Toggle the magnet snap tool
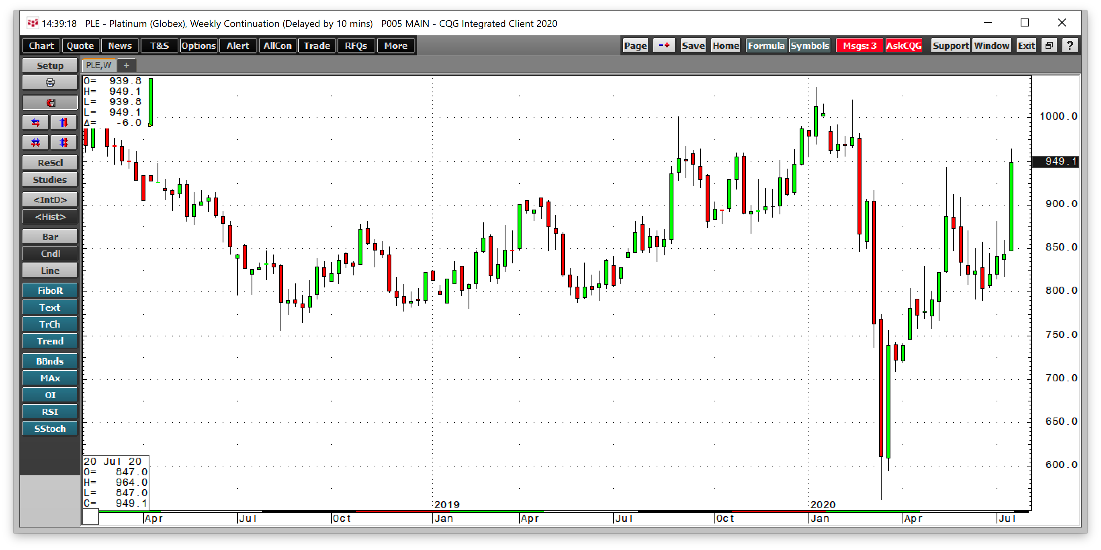The height and width of the screenshot is (550, 1101). click(x=50, y=102)
